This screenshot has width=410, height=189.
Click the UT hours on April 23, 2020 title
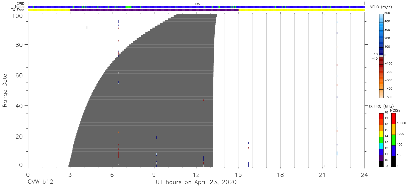196,182
